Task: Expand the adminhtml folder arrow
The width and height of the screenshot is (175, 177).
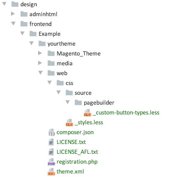Action: (x=13, y=14)
